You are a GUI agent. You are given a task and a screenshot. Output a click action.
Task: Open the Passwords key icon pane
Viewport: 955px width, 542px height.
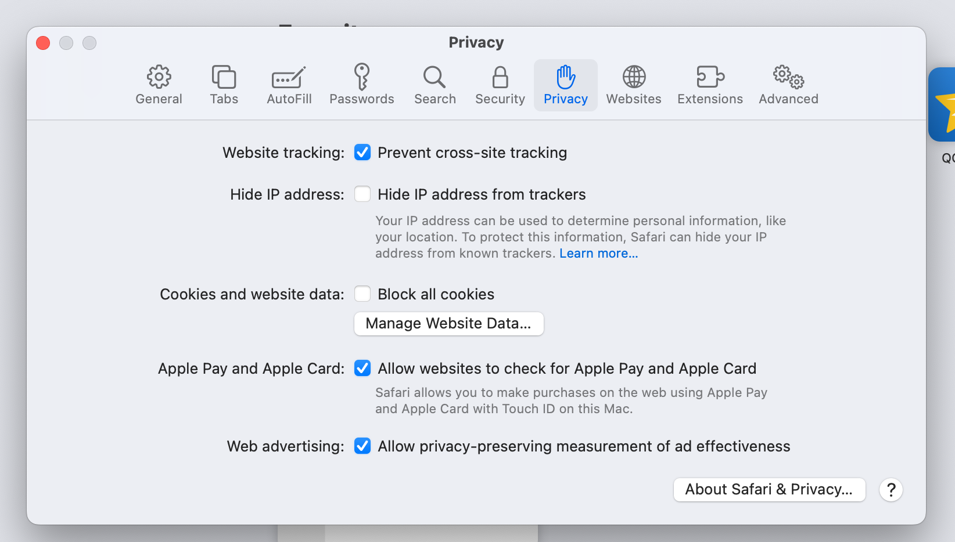[361, 85]
